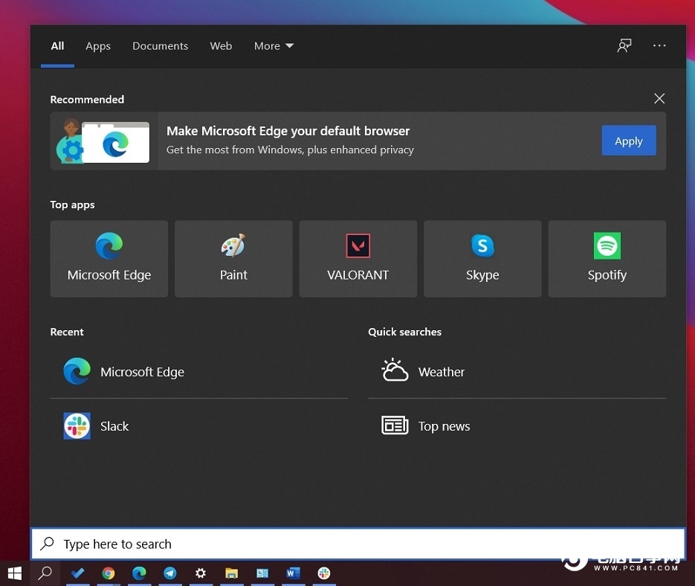Open the Documents search filter
Screen dimensions: 695x586
[x=160, y=45]
